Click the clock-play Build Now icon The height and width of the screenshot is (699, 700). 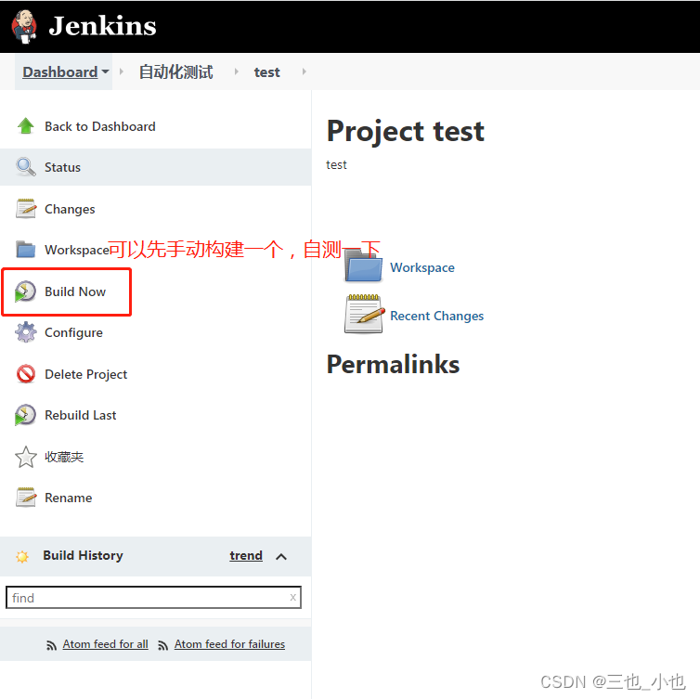pyautogui.click(x=25, y=291)
